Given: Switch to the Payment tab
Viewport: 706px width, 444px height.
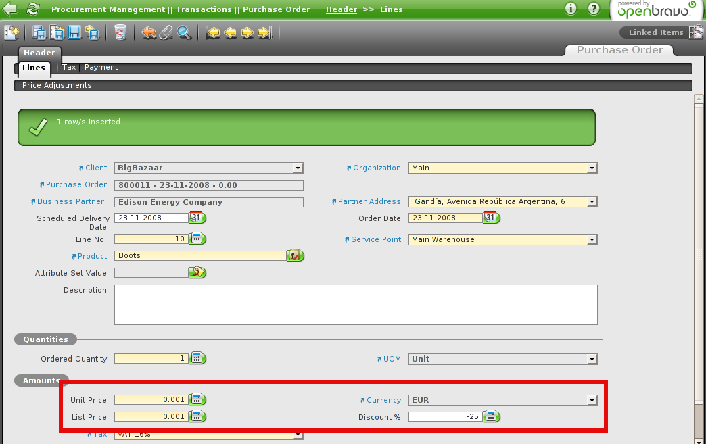Looking at the screenshot, I should (101, 68).
